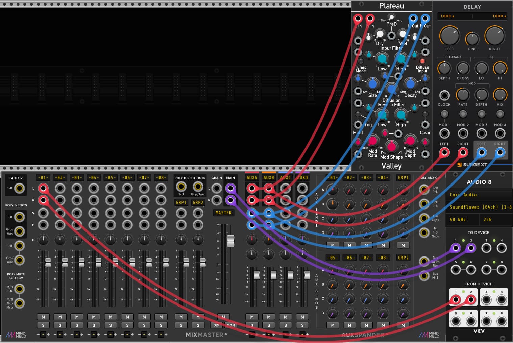Mute mixer track 01

pyautogui.click(x=43, y=317)
